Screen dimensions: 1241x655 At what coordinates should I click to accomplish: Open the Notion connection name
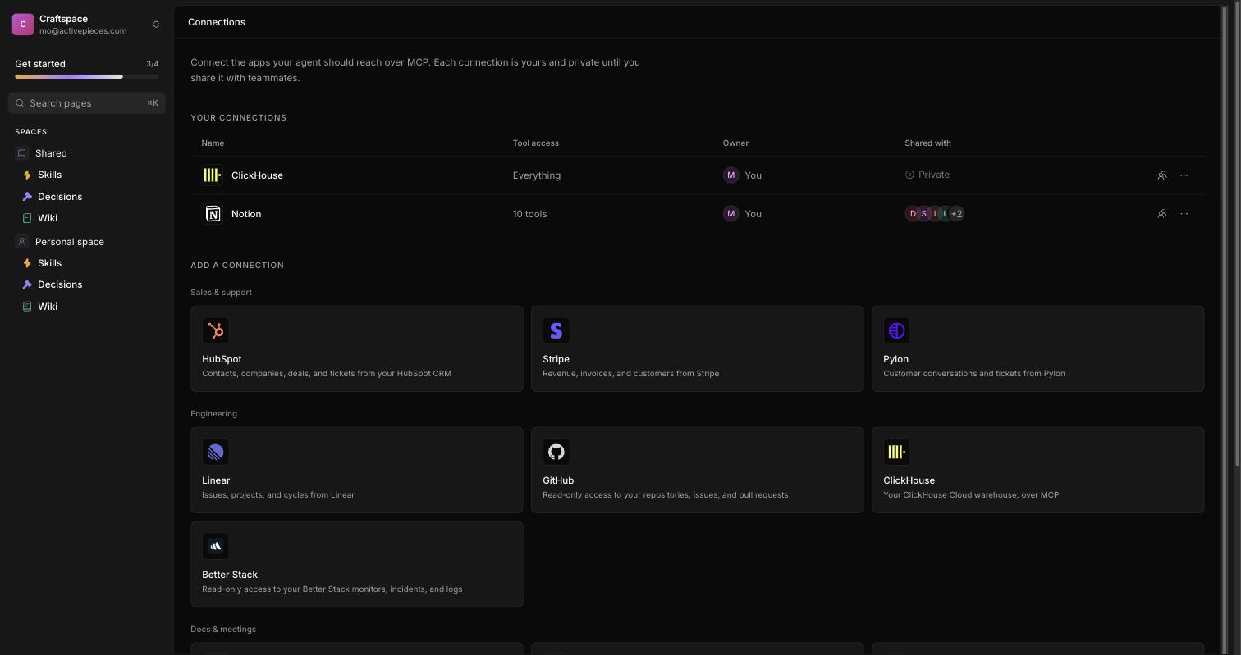click(246, 214)
